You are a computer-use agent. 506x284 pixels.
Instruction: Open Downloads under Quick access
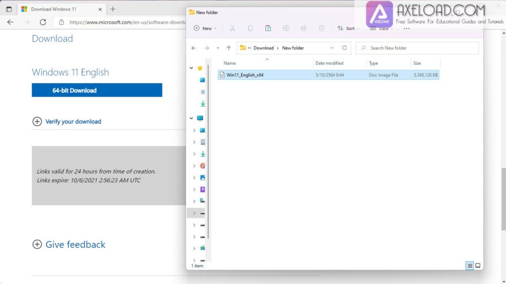203,104
